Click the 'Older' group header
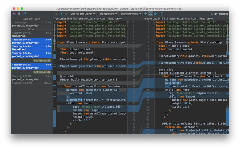The image size is (240, 150). click(31, 29)
